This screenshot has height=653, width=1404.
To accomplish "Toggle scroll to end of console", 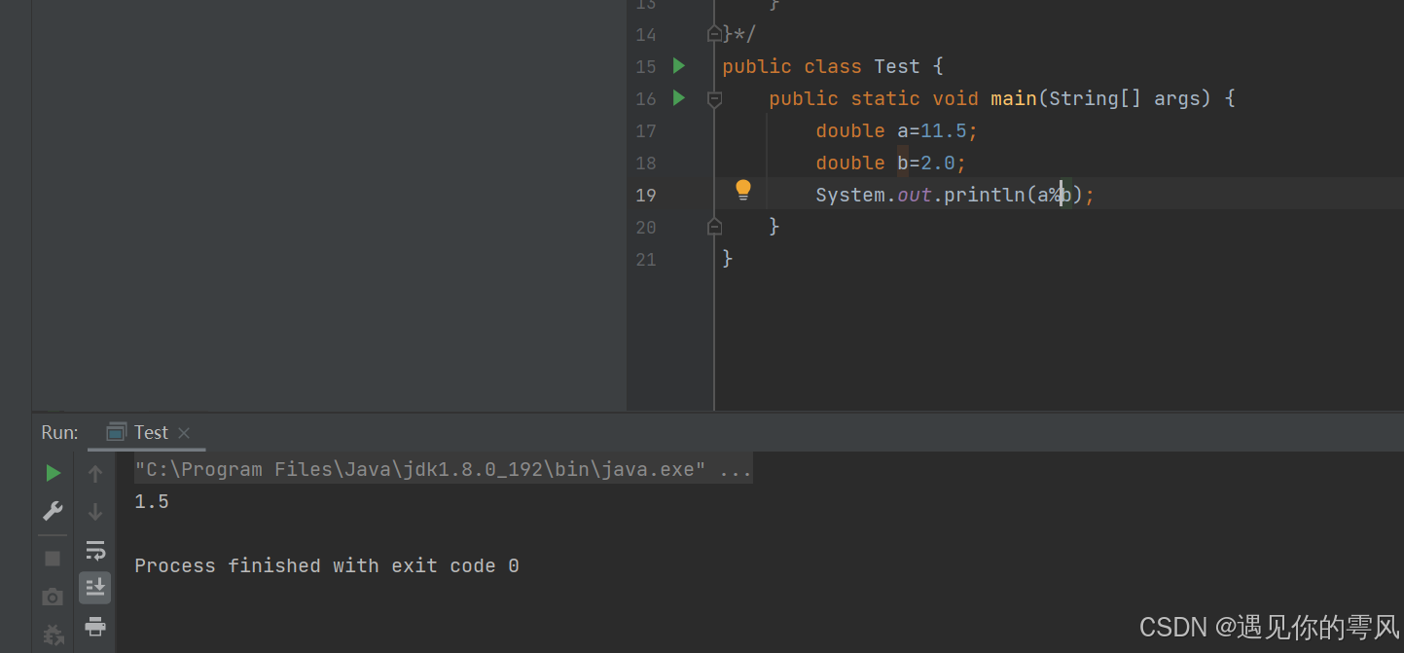I will point(95,588).
